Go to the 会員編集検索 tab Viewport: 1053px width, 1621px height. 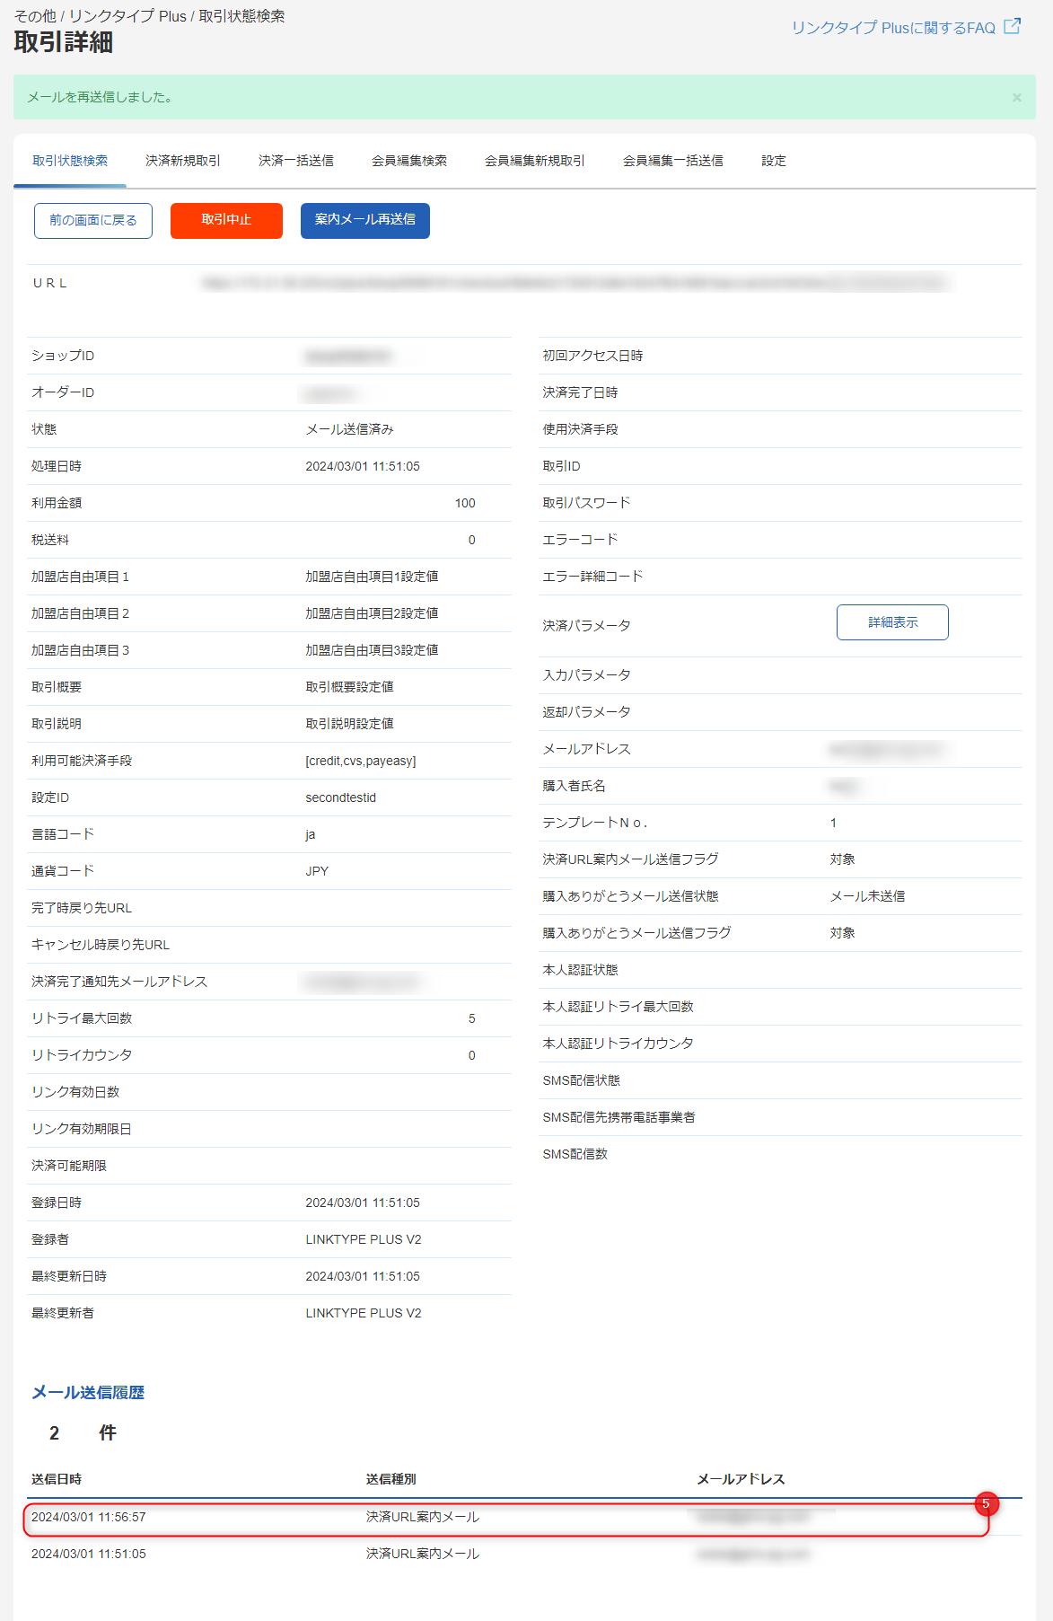tap(409, 161)
